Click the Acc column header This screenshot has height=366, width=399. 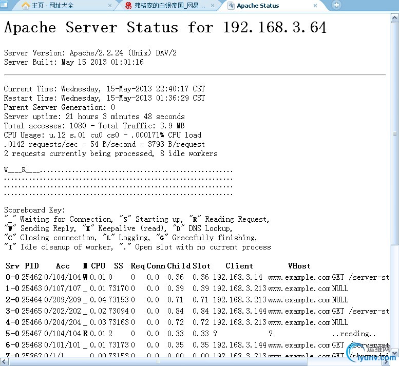click(63, 266)
